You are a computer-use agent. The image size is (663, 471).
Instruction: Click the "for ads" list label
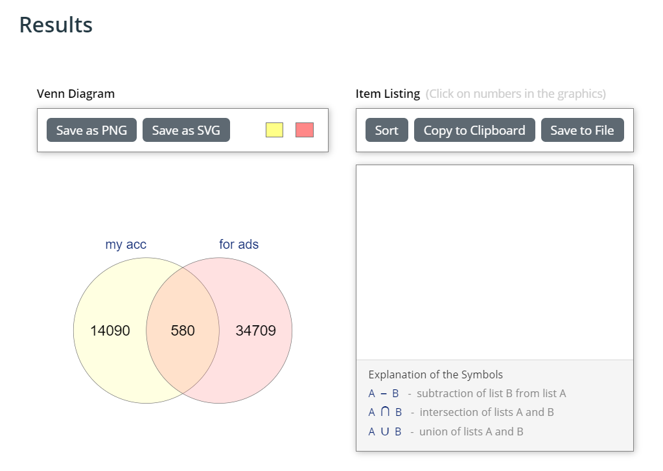pos(238,245)
